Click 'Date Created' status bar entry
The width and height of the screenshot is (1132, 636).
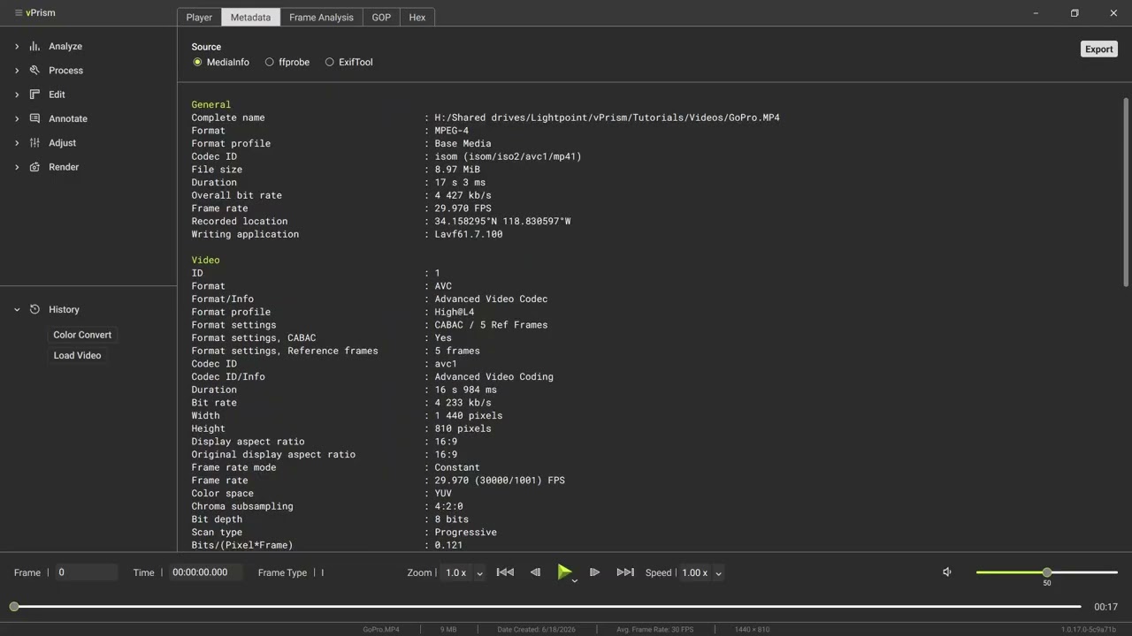[536, 630]
